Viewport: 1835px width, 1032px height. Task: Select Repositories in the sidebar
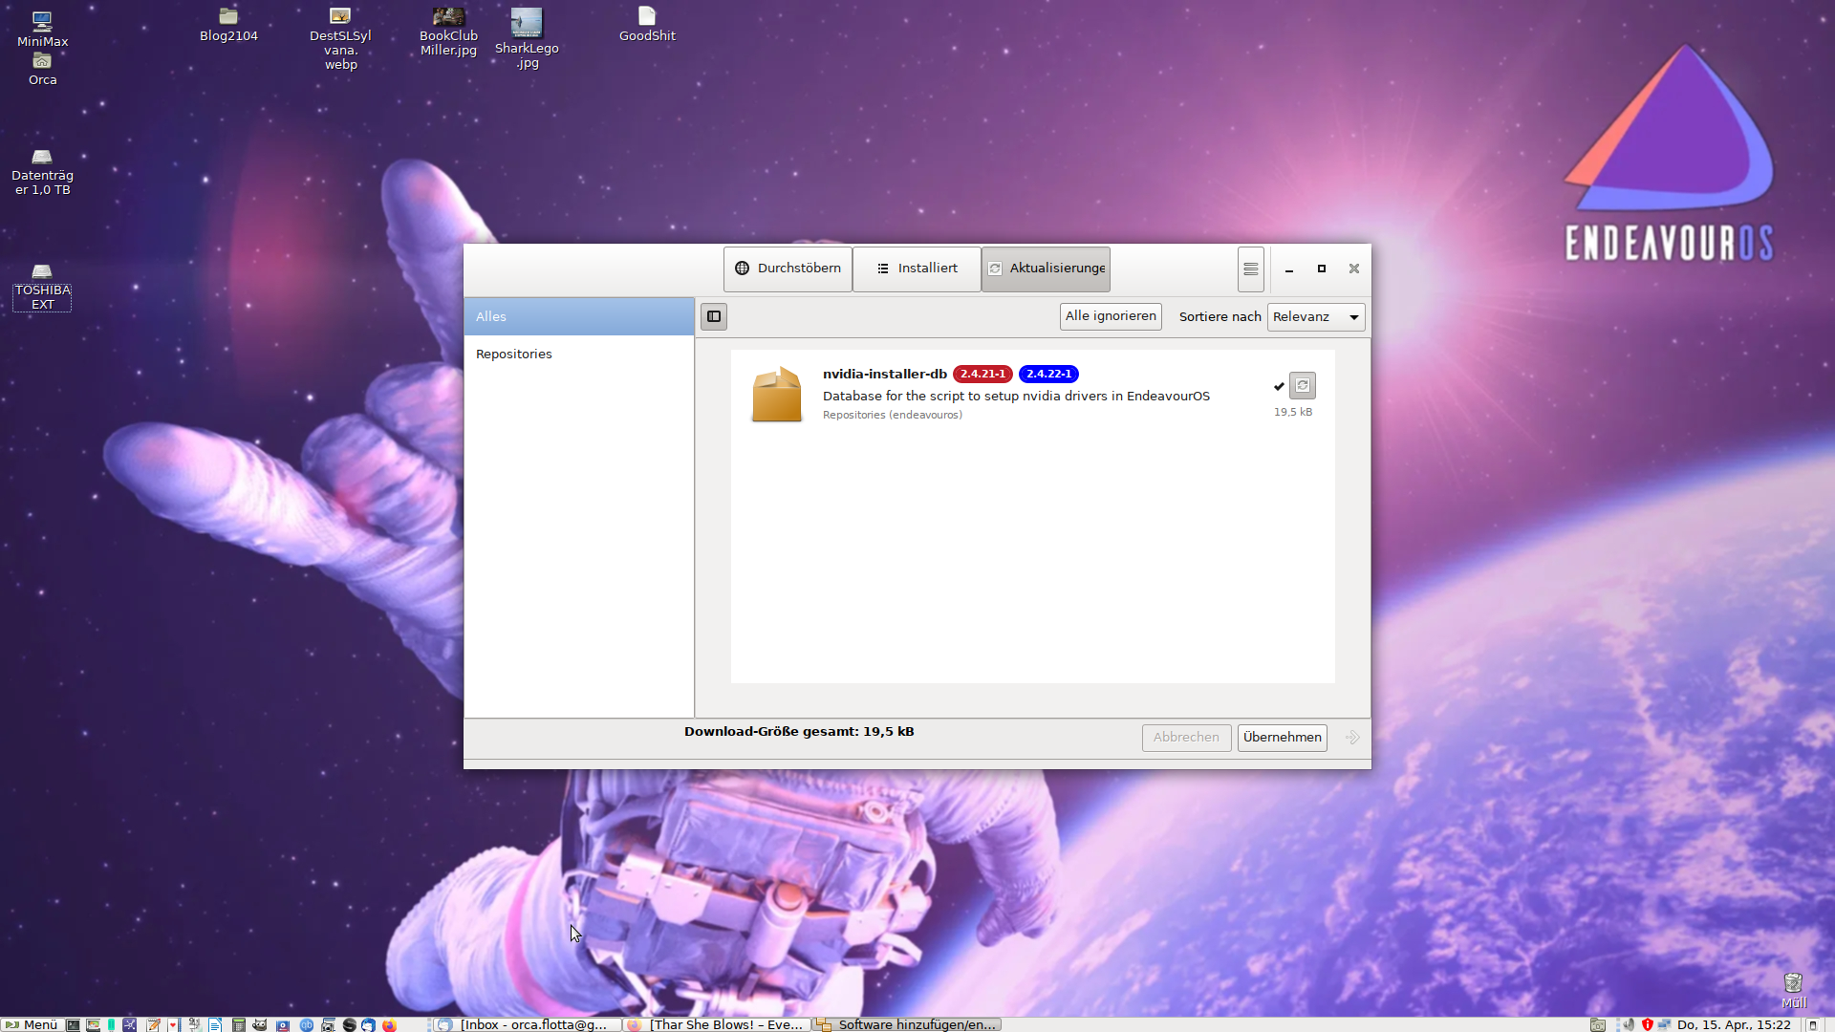coord(579,354)
